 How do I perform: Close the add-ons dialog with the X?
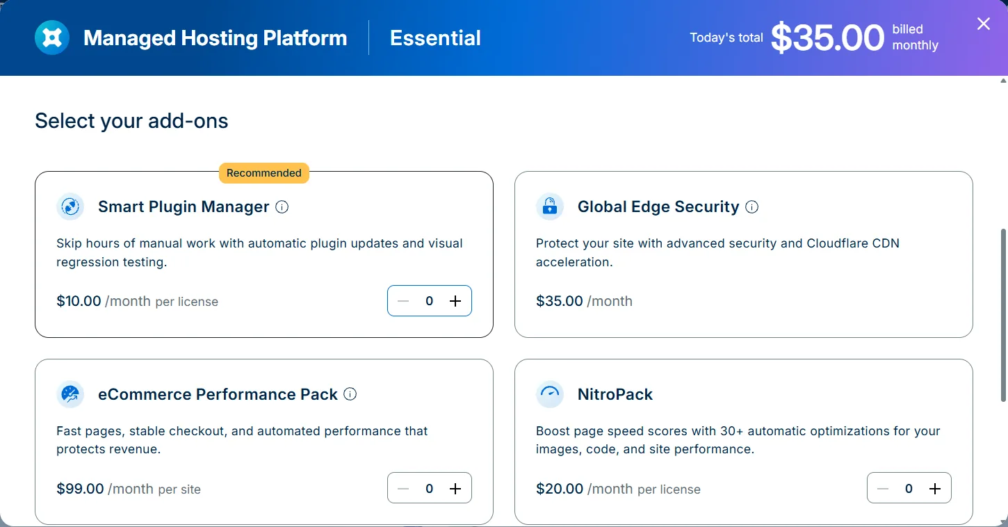(x=984, y=24)
